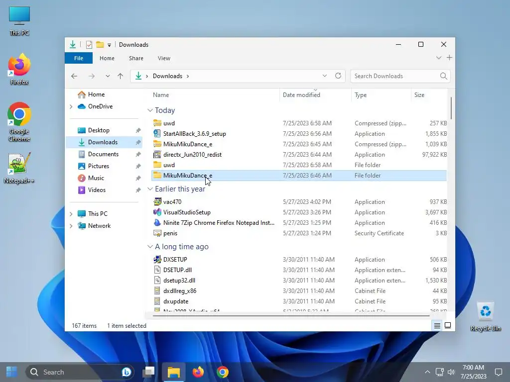Collapse the Today group
Image resolution: width=510 pixels, height=382 pixels.
pyautogui.click(x=150, y=110)
